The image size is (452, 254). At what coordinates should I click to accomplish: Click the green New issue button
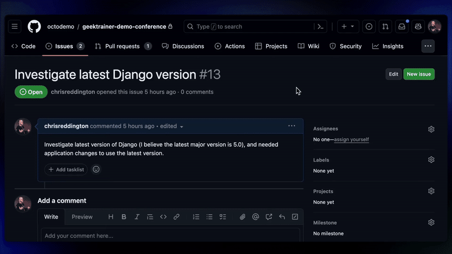419,74
